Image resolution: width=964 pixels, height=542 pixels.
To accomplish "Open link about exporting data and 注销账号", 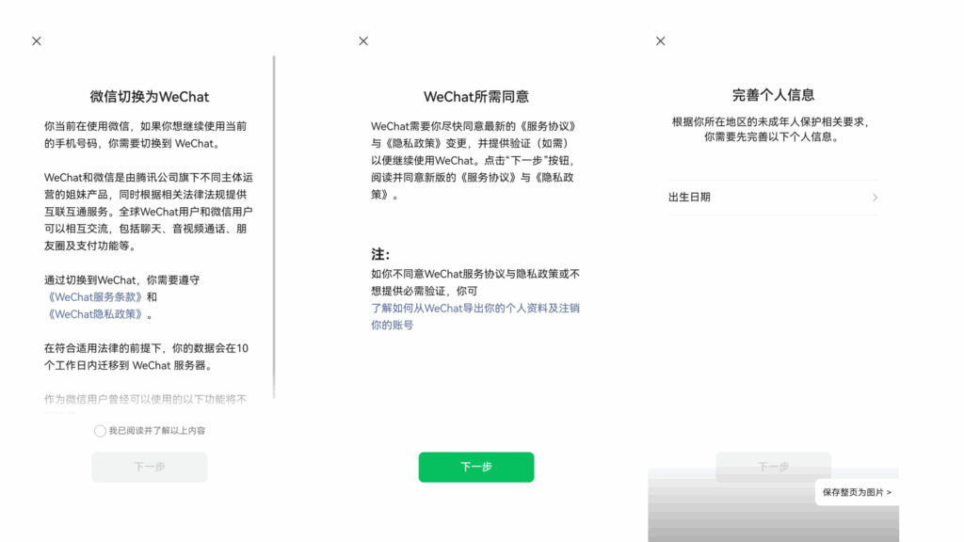I will [x=474, y=316].
